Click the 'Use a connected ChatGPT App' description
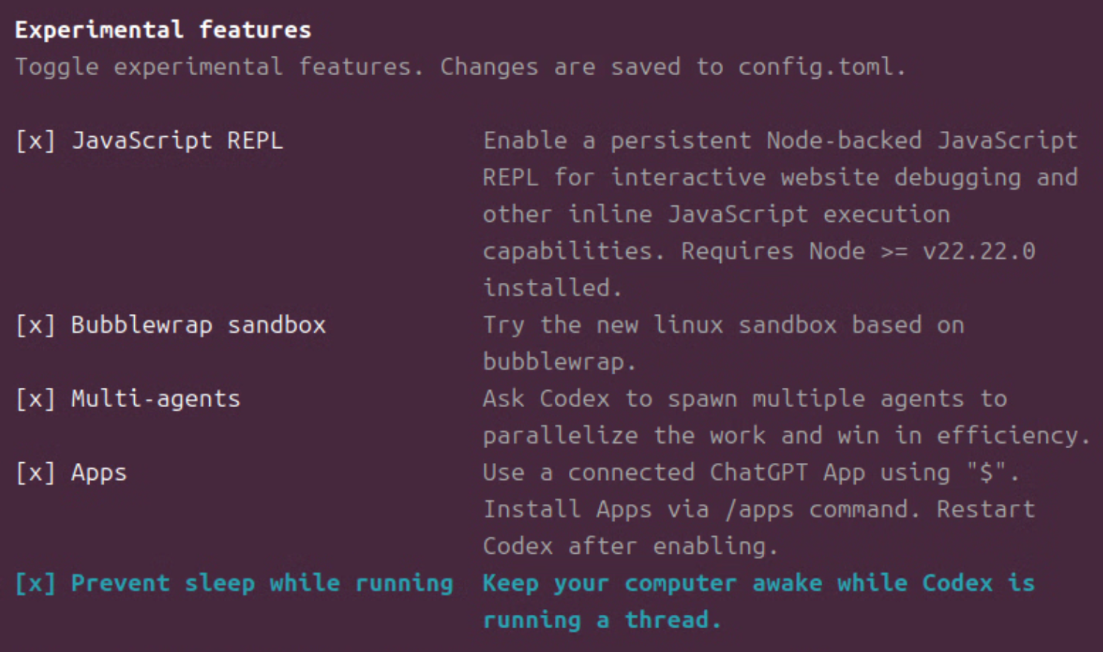 point(750,473)
